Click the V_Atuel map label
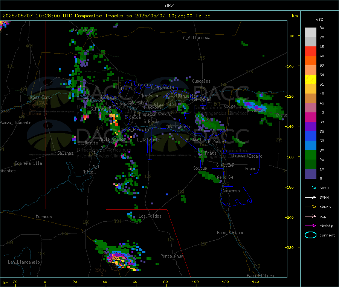339x287 pixels. click(194, 140)
